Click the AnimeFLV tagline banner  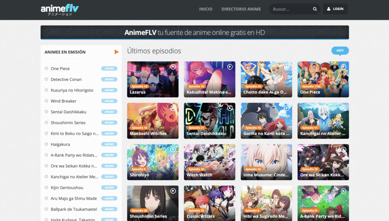[195, 32]
